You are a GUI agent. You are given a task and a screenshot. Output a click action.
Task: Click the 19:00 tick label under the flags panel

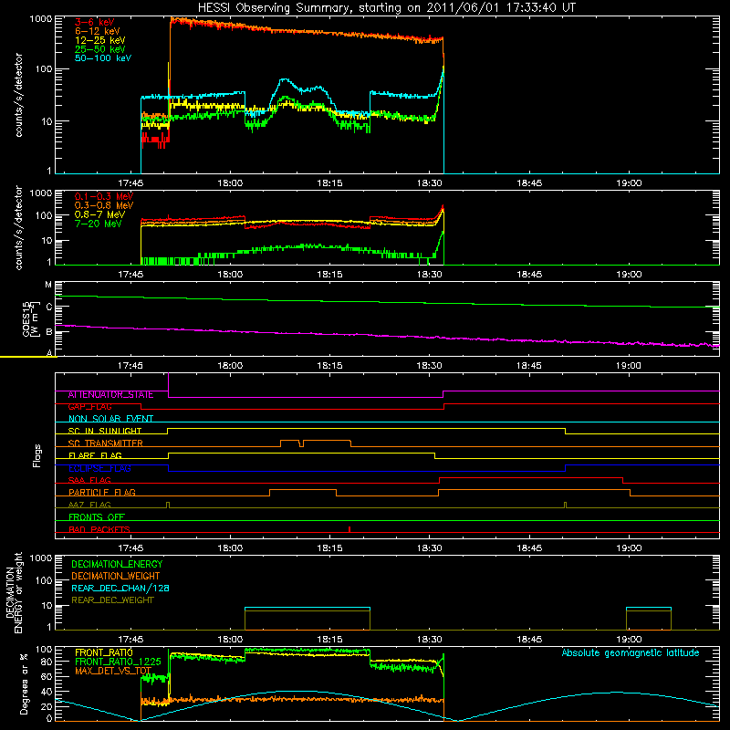coord(629,548)
